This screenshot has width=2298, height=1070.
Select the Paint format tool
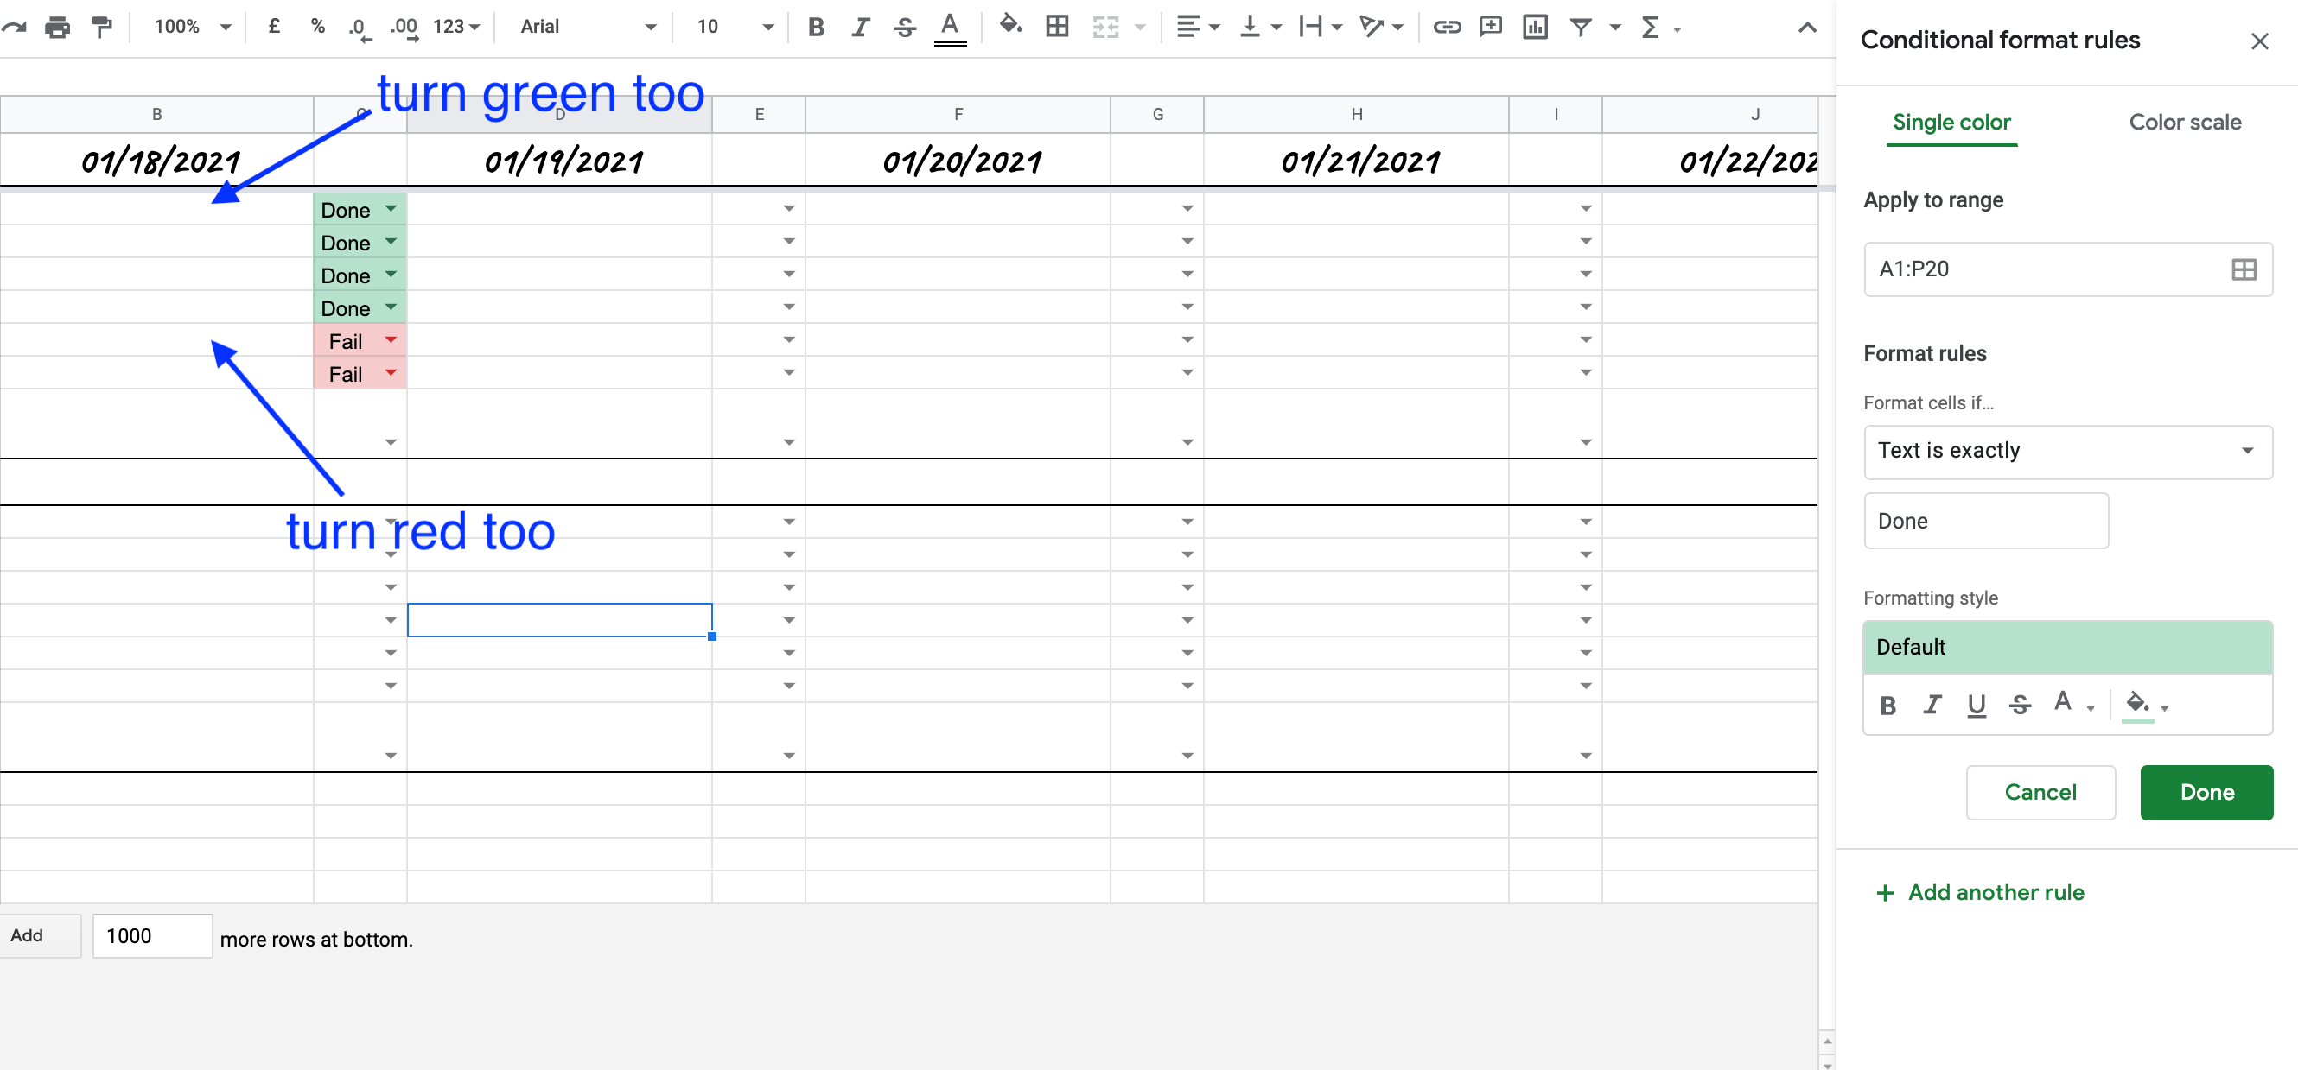102,27
